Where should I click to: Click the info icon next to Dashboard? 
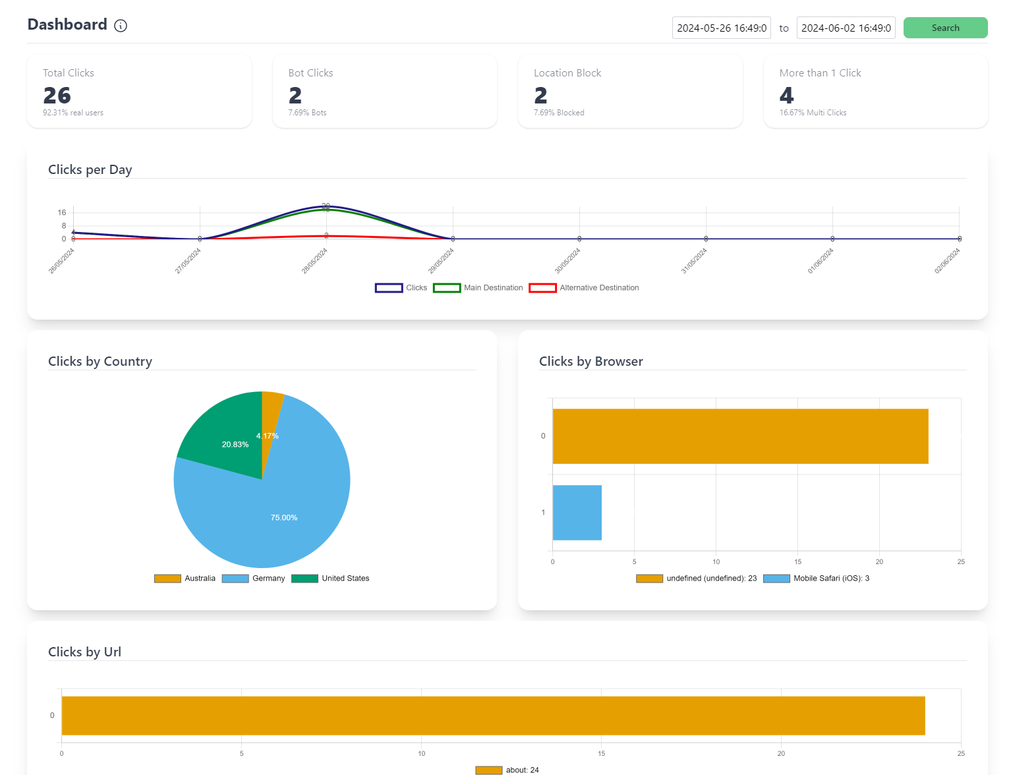tap(121, 26)
